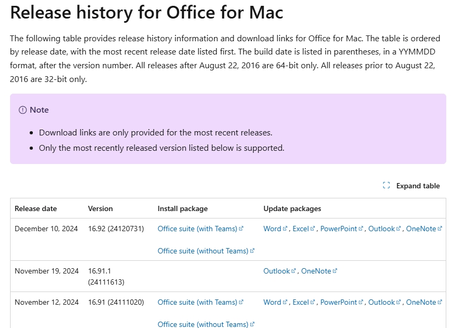
Task: Open Office suite (without Teams) for 16.92
Action: coord(206,251)
